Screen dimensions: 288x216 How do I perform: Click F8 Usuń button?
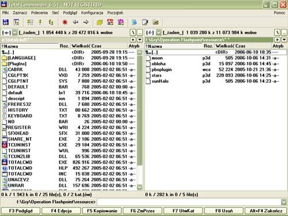[224, 211]
